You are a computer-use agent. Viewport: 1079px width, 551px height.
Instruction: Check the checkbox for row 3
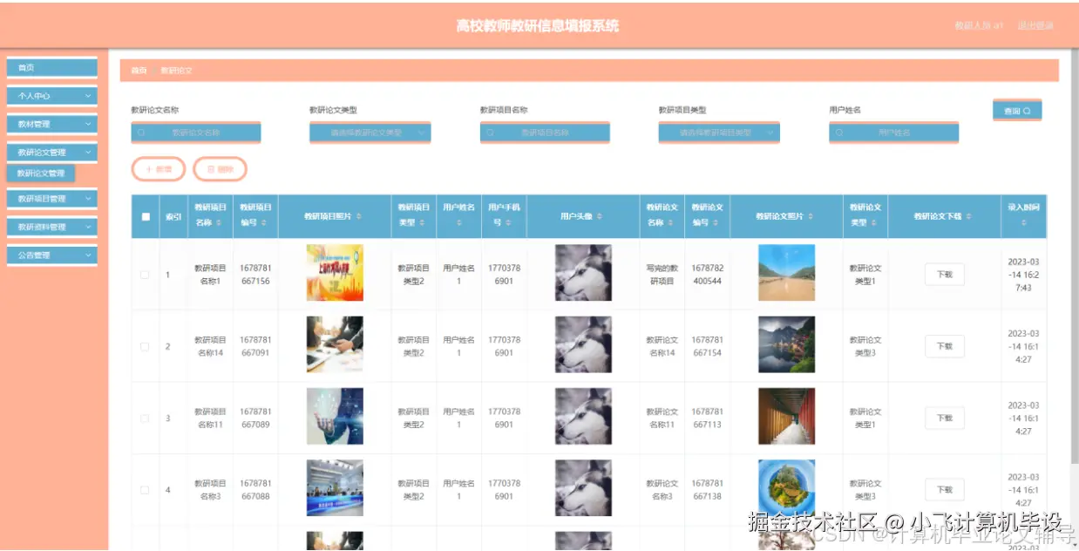click(x=146, y=417)
